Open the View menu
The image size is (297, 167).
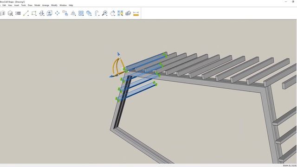[10, 5]
